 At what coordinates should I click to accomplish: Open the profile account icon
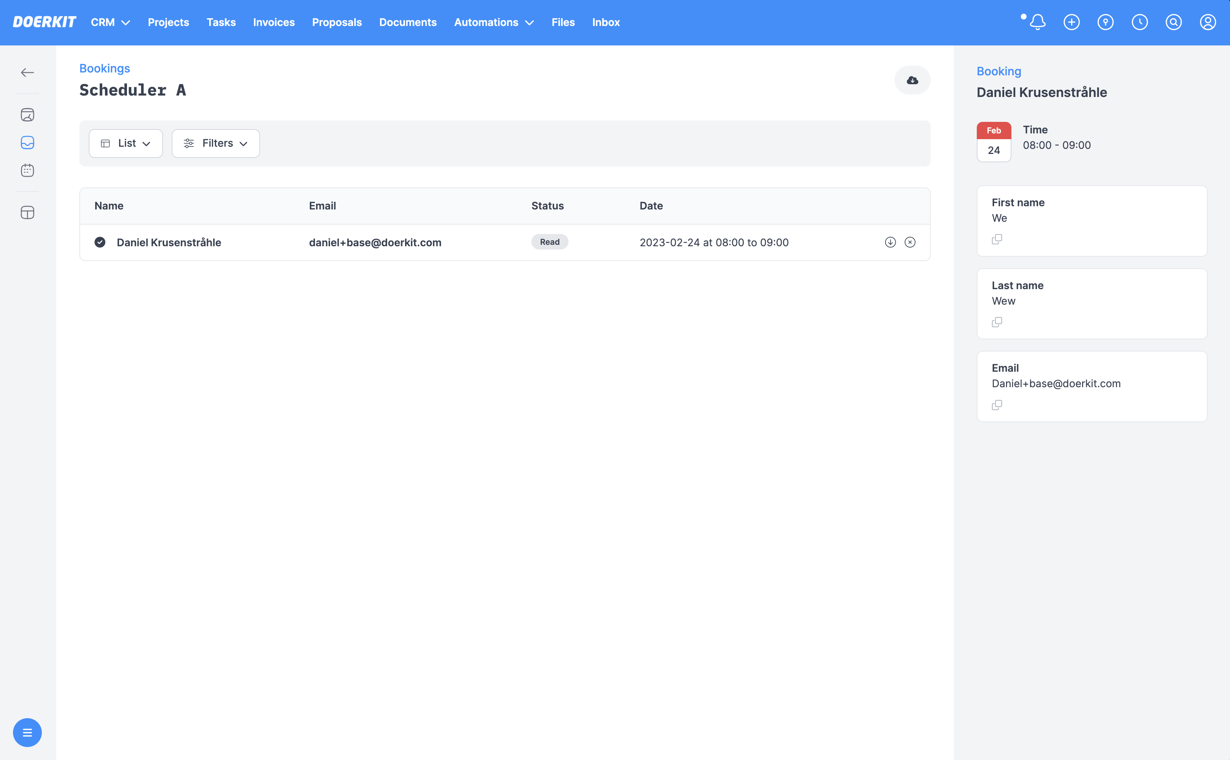click(x=1207, y=22)
